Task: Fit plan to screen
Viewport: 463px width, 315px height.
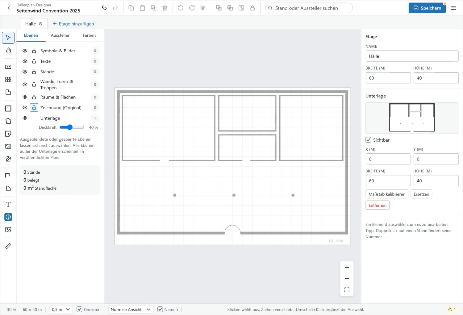Action: click(347, 290)
